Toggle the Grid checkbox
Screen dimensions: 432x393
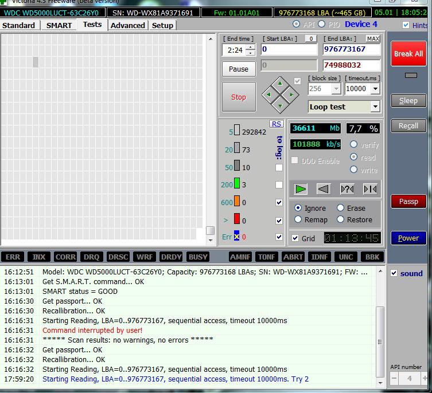295,238
